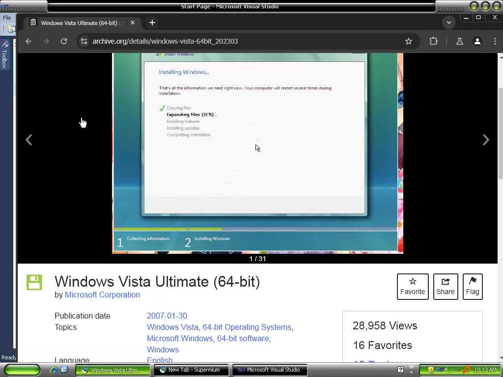Click the 28,958 Views text

click(x=385, y=326)
